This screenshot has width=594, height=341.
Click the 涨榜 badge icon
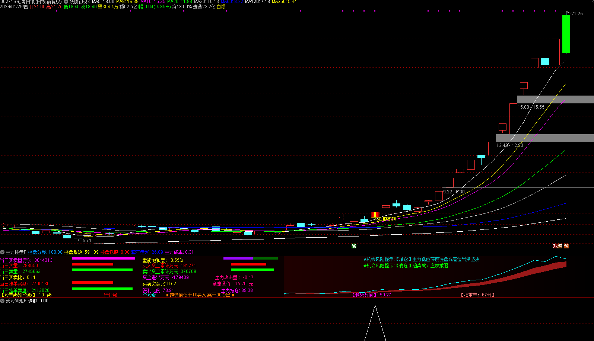pyautogui.click(x=558, y=246)
